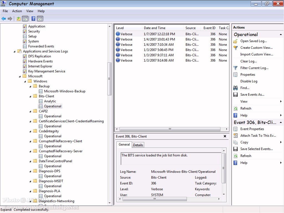Click the Refresh icon under Operational section
Viewport: 284px width, 213px height.
click(235, 108)
